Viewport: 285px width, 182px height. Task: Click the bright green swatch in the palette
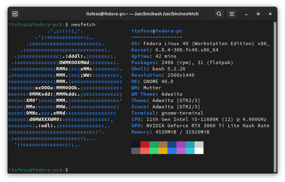[x=154, y=151]
